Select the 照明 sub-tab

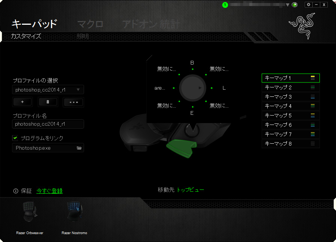(x=83, y=36)
